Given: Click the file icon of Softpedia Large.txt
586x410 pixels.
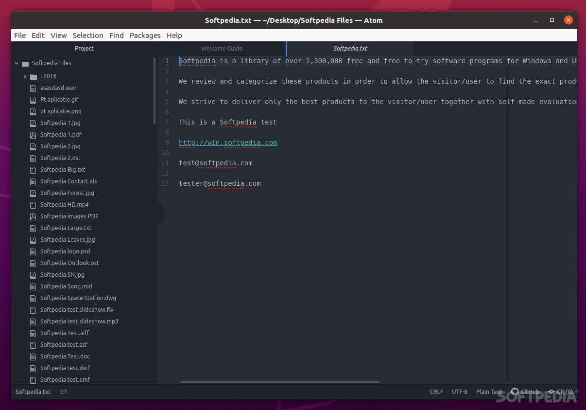Looking at the screenshot, I should (33, 228).
